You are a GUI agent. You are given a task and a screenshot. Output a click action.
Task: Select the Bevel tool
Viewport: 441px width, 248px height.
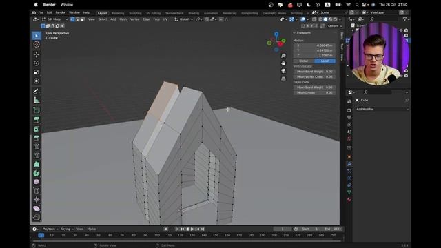pyautogui.click(x=37, y=138)
